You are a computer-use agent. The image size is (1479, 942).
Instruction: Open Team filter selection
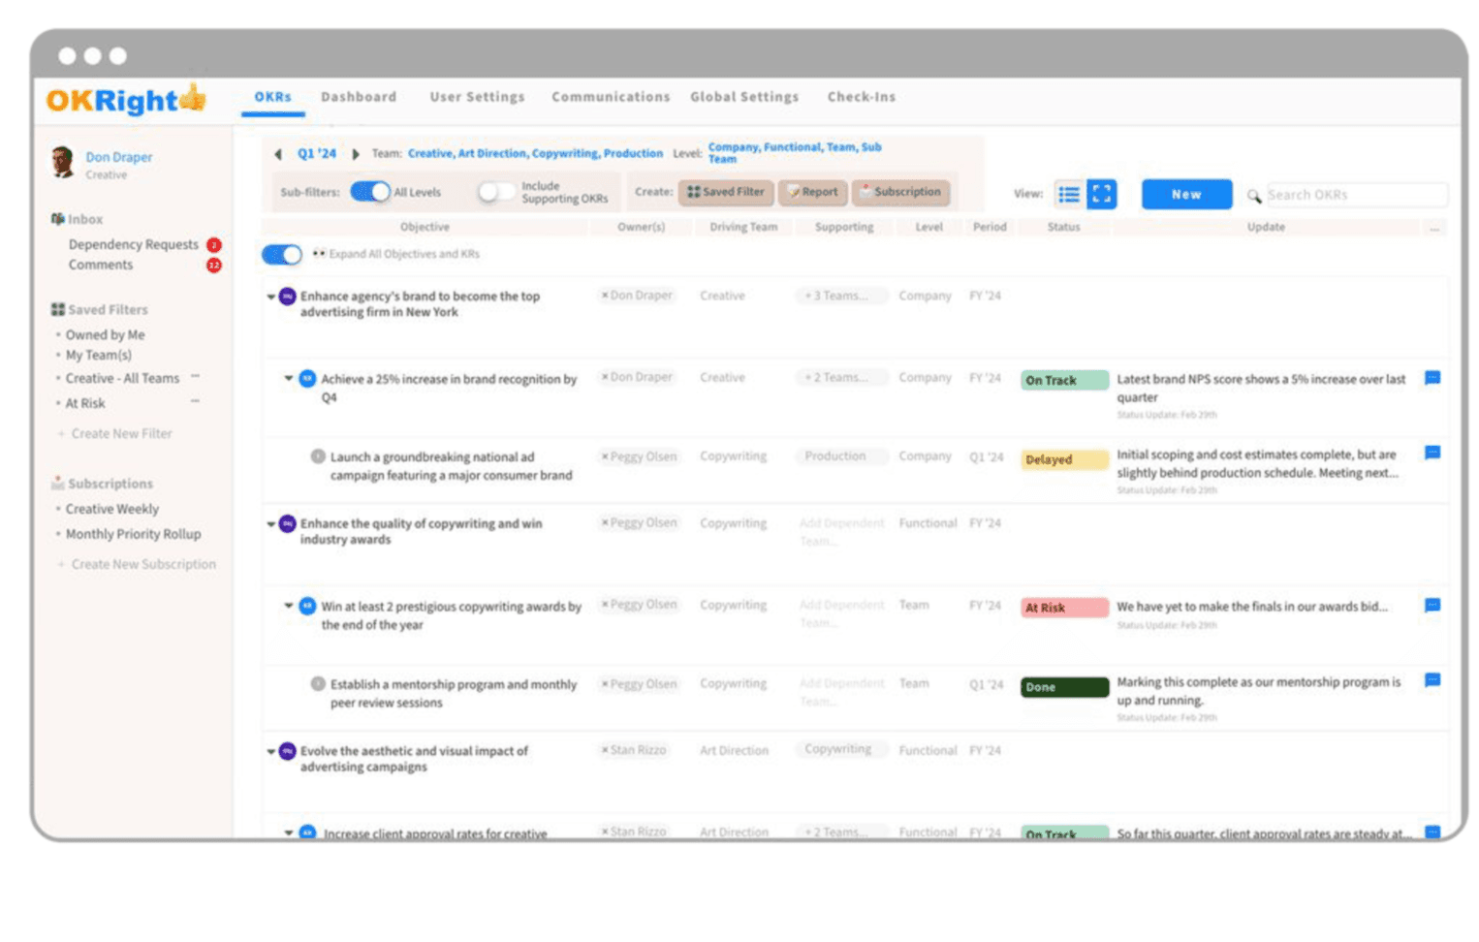pos(535,153)
